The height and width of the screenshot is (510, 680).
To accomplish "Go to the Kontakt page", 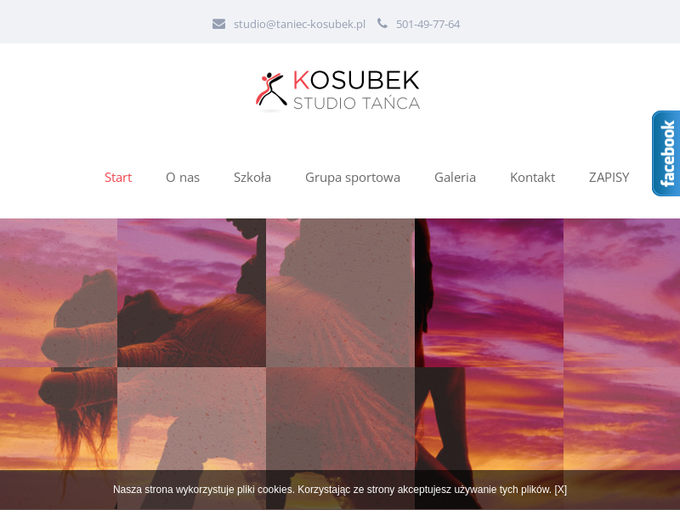I will pyautogui.click(x=532, y=178).
